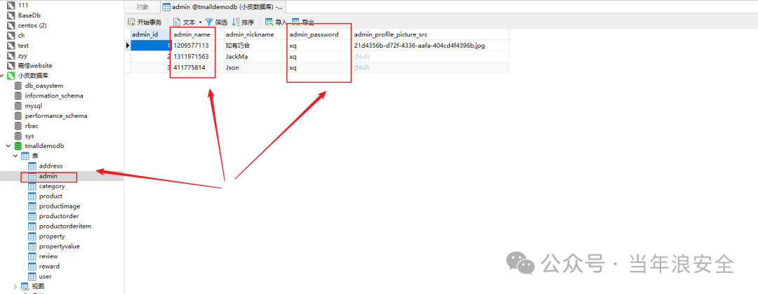Click the 排序 sort icon

point(236,22)
